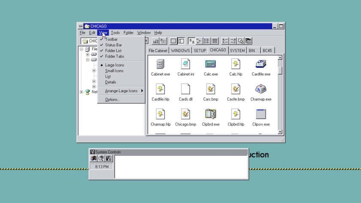Screen dimensions: 361x203
Task: Uncheck Toolbar in the View menu
Action: (x=121, y=39)
